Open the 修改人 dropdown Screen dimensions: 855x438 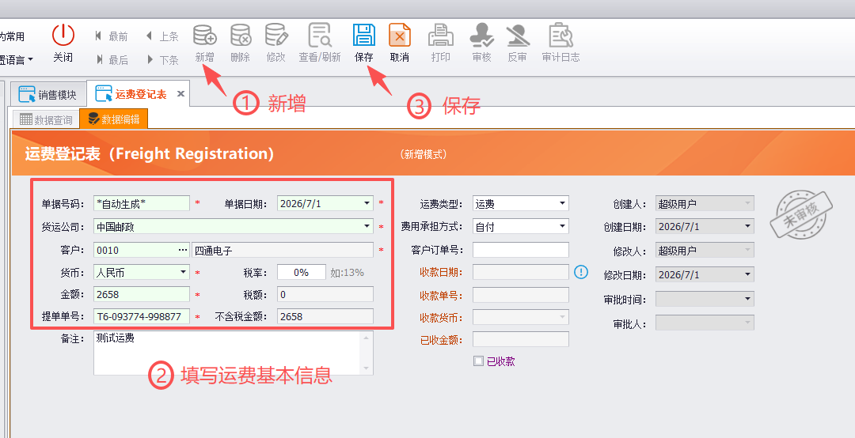pos(747,250)
